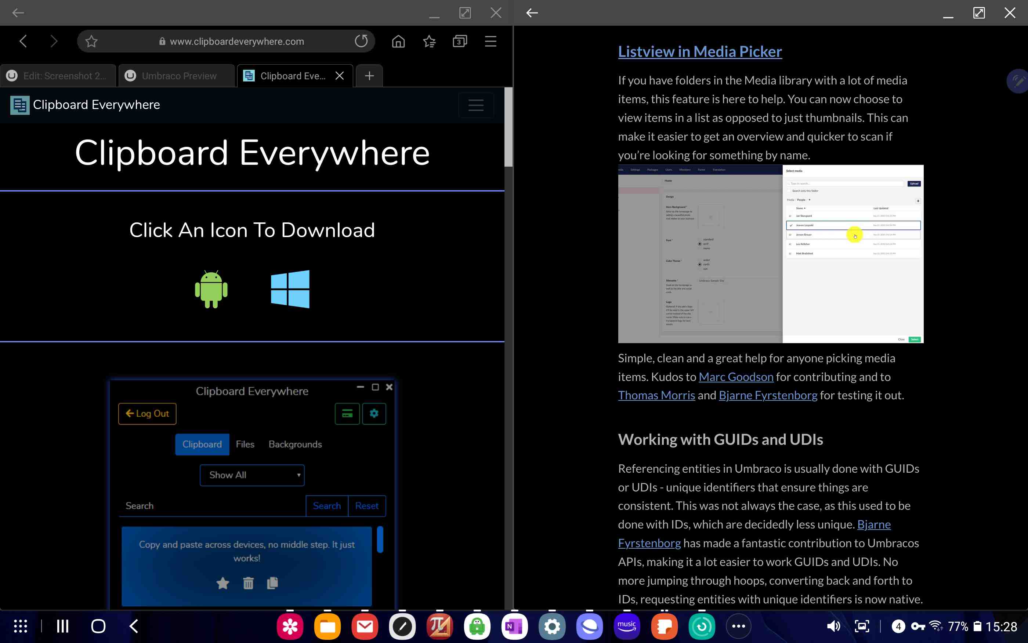Select the Files tab
The width and height of the screenshot is (1028, 643).
point(245,444)
